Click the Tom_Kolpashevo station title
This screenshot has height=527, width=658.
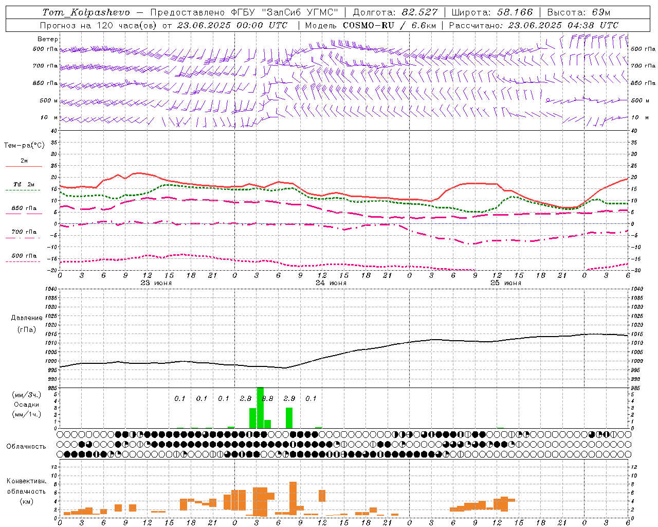[x=86, y=12]
